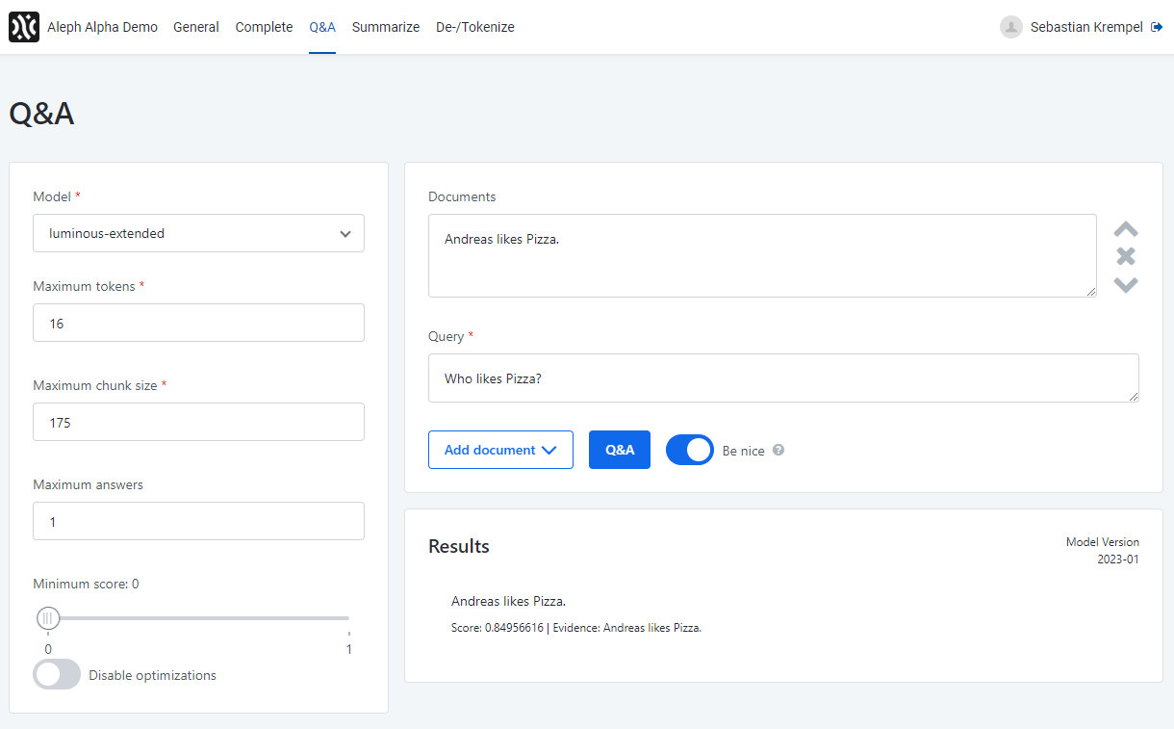Image resolution: width=1174 pixels, height=729 pixels.
Task: Click the Minimum score slider handle
Action: pos(48,618)
